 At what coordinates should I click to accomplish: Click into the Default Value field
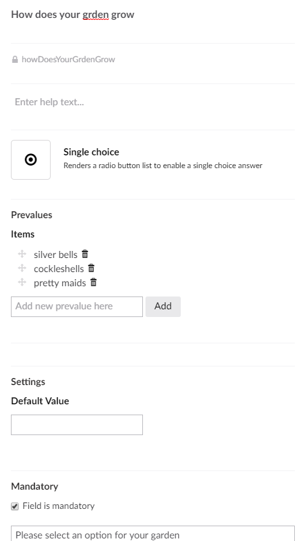coord(77,425)
